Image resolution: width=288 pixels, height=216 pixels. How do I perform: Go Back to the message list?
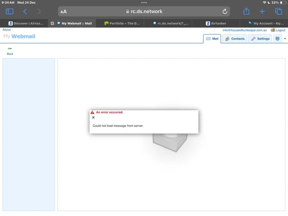(10, 51)
